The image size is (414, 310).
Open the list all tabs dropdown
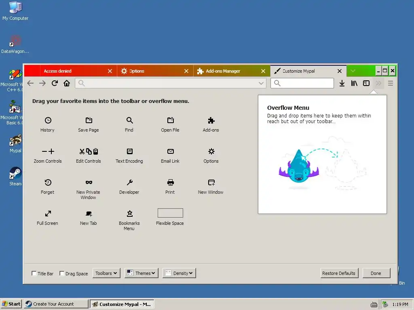353,71
